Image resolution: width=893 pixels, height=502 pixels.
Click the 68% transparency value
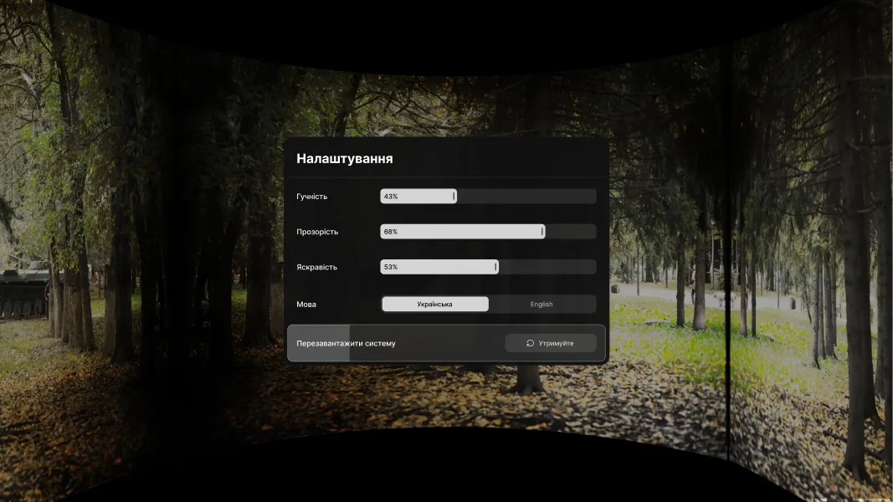pyautogui.click(x=391, y=232)
